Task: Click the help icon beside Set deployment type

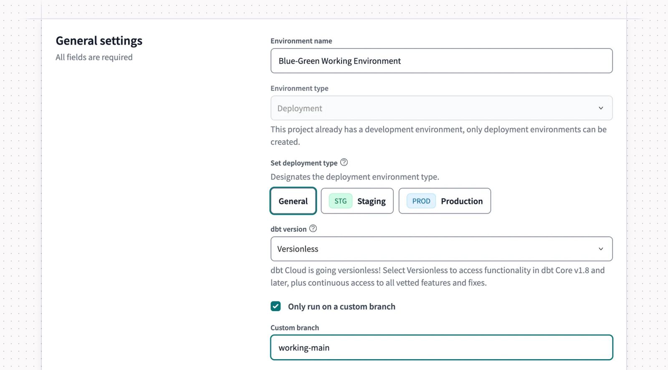Action: pyautogui.click(x=344, y=162)
